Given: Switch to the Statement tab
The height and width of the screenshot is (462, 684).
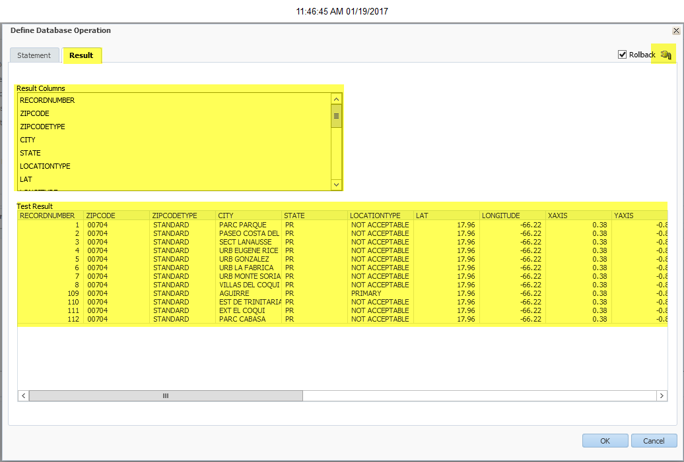Looking at the screenshot, I should pos(34,55).
